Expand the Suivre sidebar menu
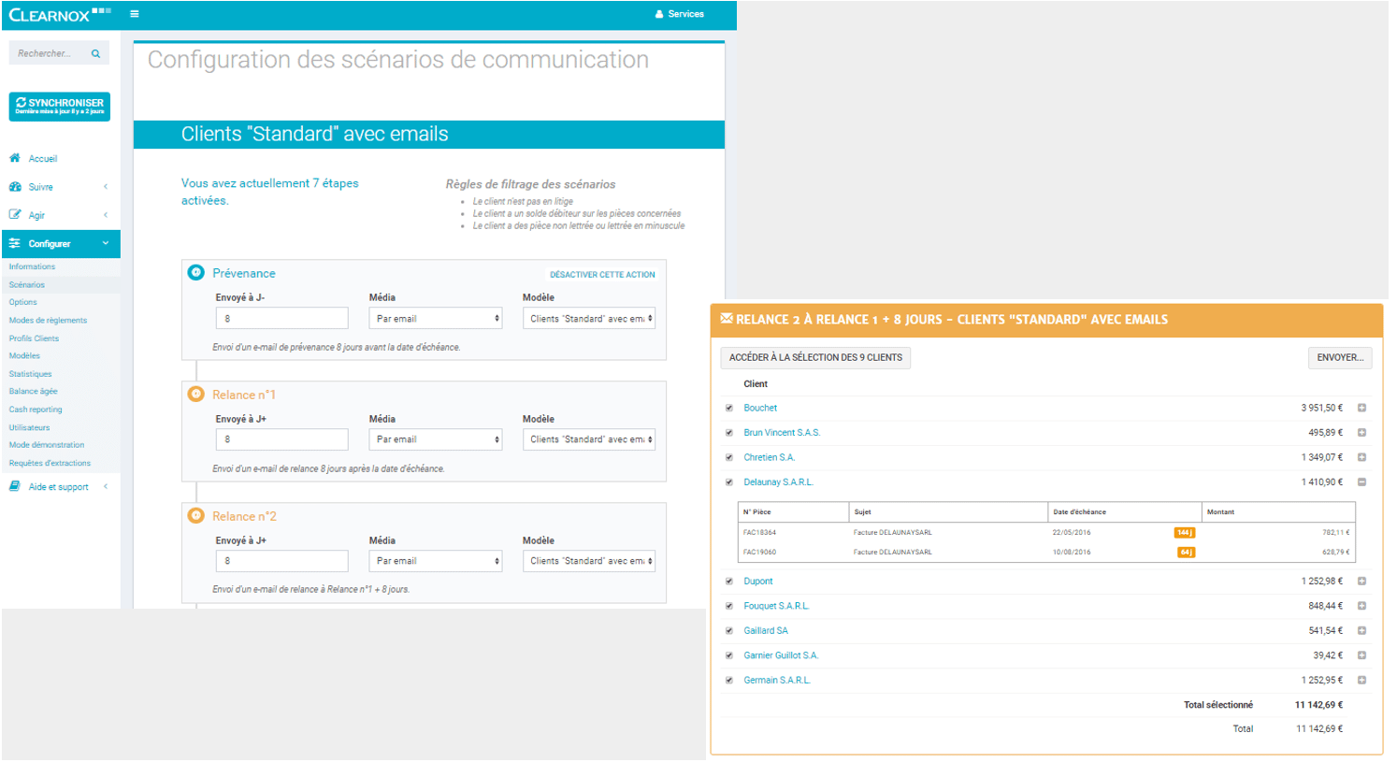Image resolution: width=1397 pixels, height=762 pixels. [x=61, y=187]
